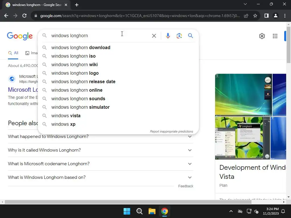291x218 pixels.
Task: Open the green leaves Longhorn screenshot thumbnail
Action: point(242,138)
